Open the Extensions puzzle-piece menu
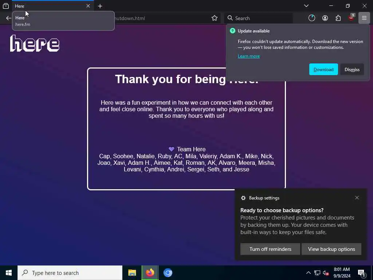 [338, 18]
